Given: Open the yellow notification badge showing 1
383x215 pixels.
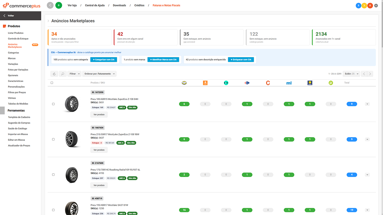Looking at the screenshot, I should tap(364, 5).
